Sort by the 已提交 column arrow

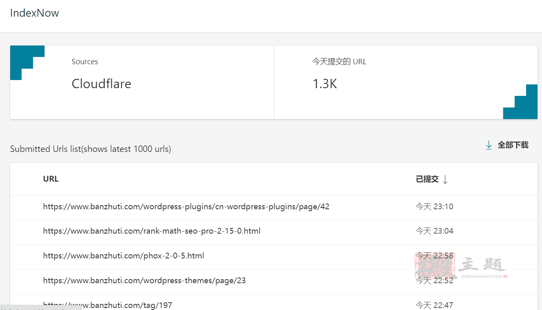coord(445,179)
